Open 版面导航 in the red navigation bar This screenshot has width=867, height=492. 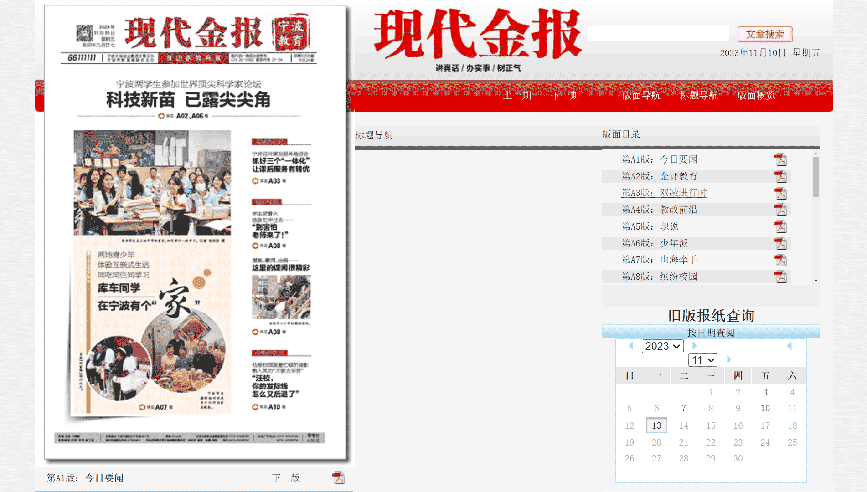pyautogui.click(x=641, y=96)
